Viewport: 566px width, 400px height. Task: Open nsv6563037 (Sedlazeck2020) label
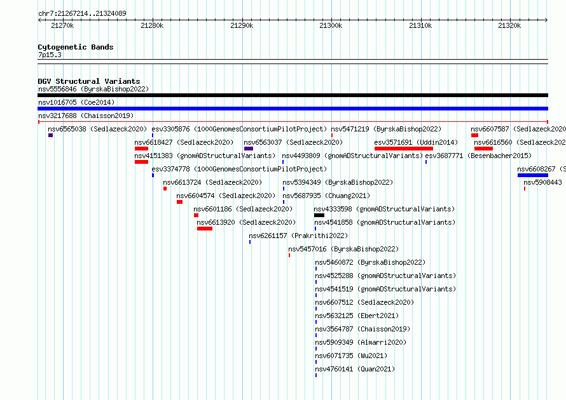point(293,142)
